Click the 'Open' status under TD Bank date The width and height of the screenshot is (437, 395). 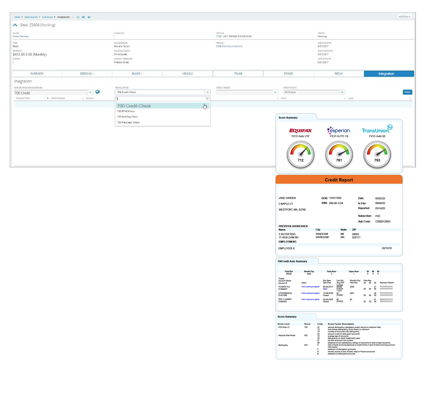click(x=325, y=289)
